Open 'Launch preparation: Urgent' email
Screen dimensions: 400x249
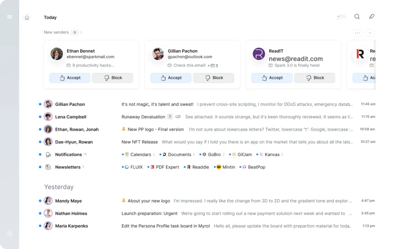pyautogui.click(x=149, y=214)
